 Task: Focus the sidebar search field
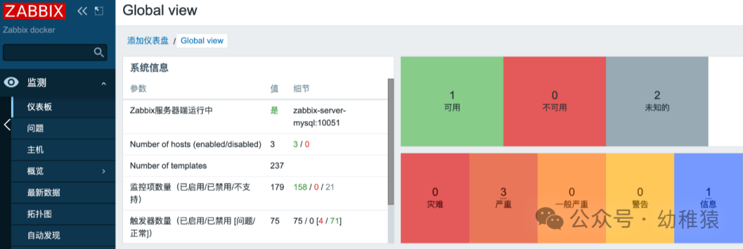pos(55,52)
